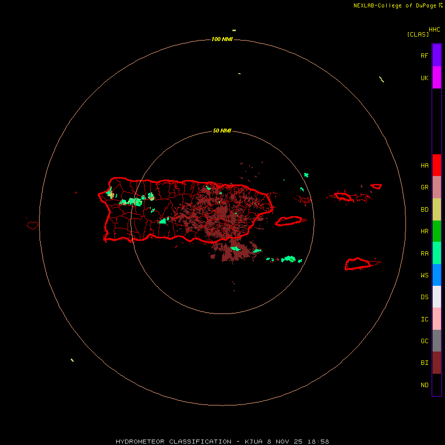Click the Mona island outline west of Puerto Rico
The height and width of the screenshot is (445, 445).
32,225
